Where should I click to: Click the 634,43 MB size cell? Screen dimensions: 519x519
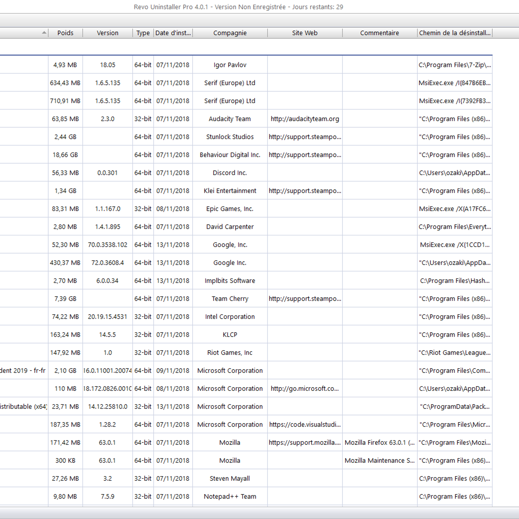point(65,83)
